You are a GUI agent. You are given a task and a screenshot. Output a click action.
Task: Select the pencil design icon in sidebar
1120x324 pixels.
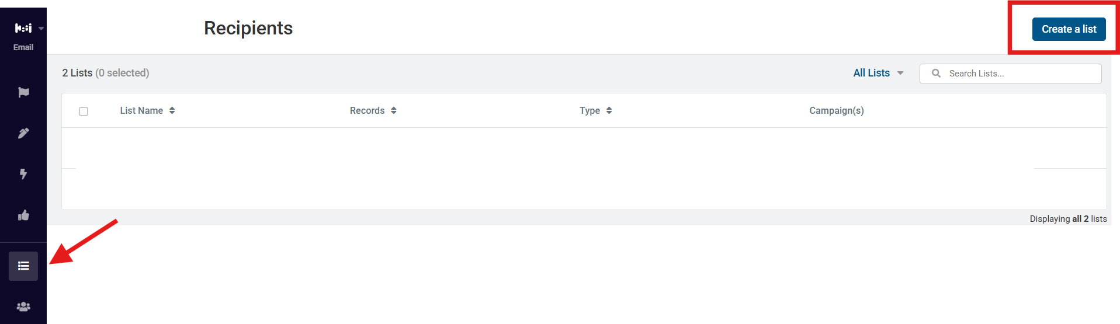pos(23,133)
